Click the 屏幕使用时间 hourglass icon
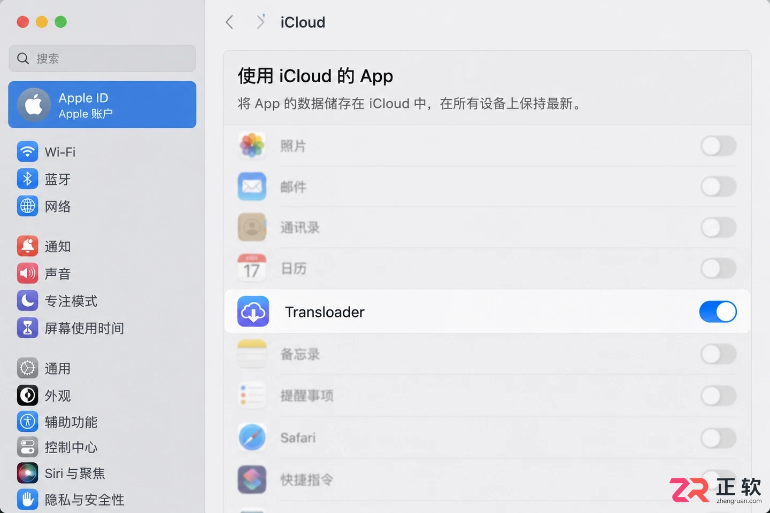Screen dimensions: 770x513 (27, 328)
